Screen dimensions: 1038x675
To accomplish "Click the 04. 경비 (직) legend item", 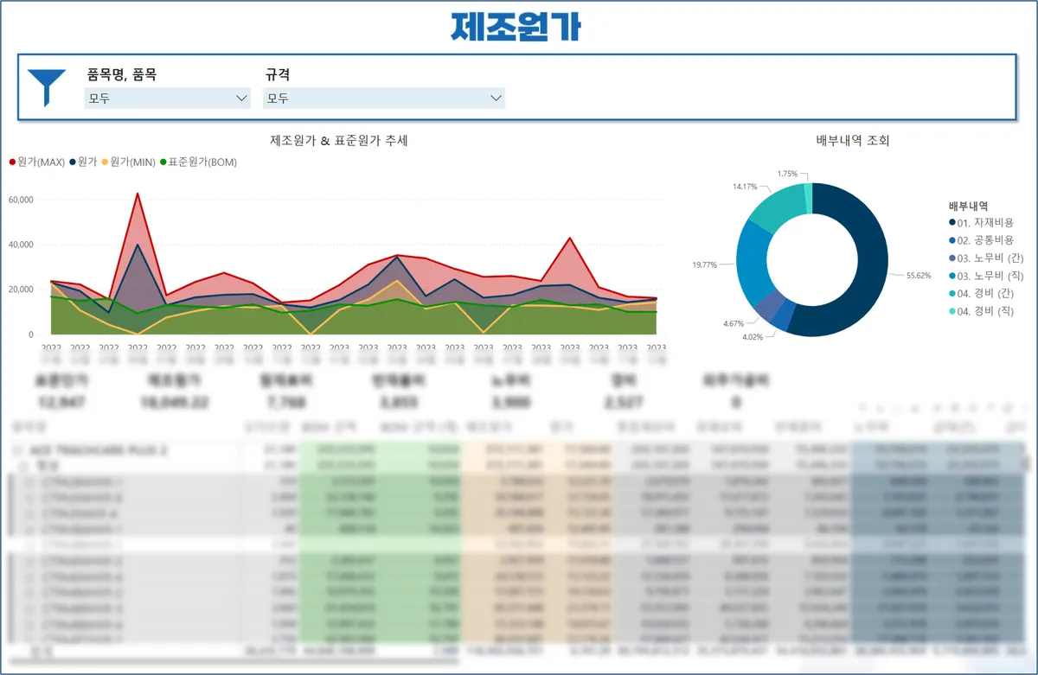I will tap(981, 310).
